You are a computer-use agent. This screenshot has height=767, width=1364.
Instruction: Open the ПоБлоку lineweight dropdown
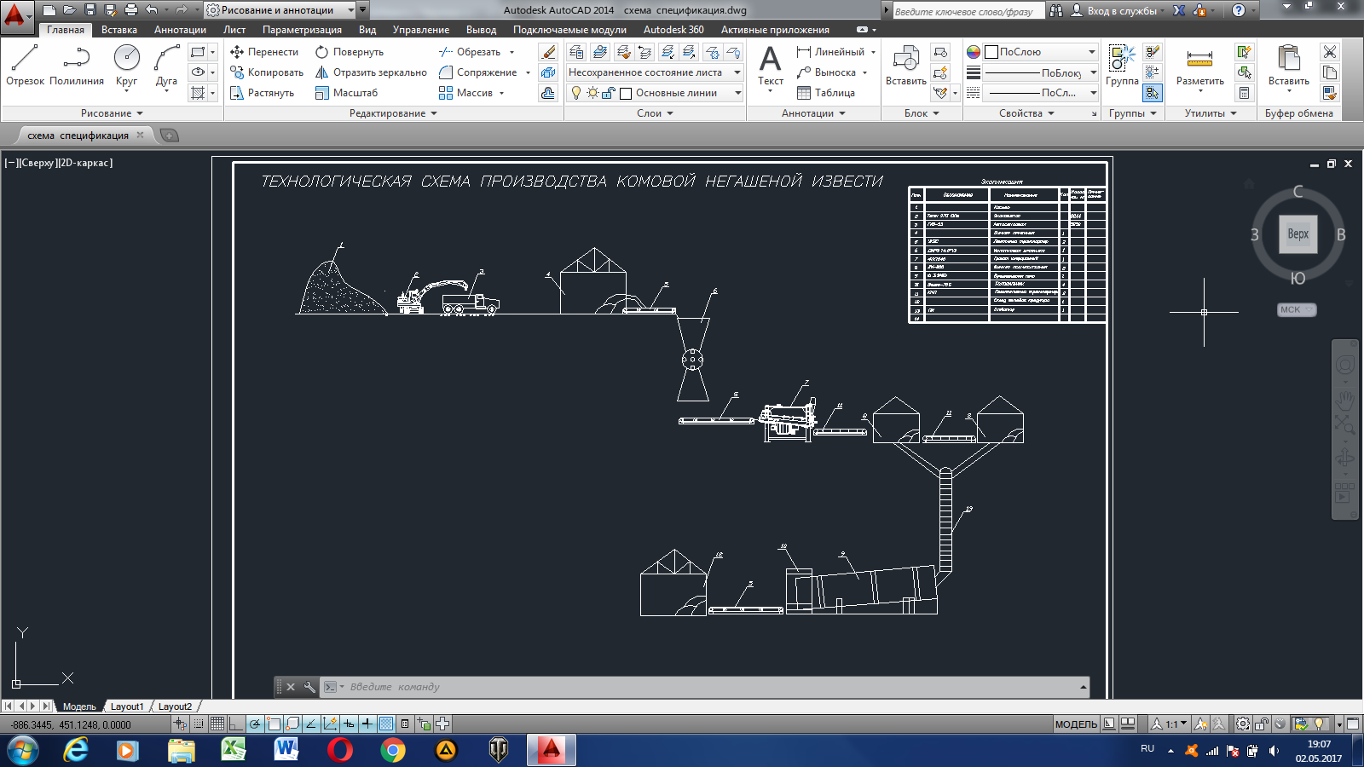point(1041,72)
